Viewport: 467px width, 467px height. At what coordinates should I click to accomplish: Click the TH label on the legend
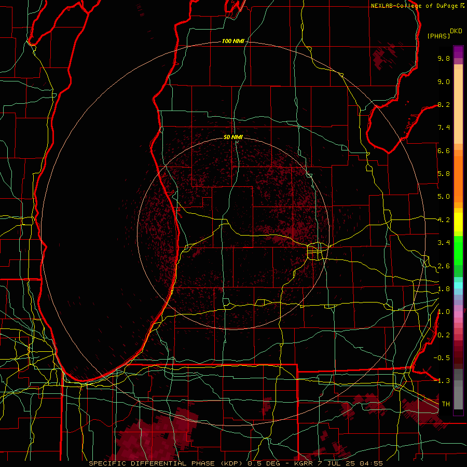[x=446, y=404]
